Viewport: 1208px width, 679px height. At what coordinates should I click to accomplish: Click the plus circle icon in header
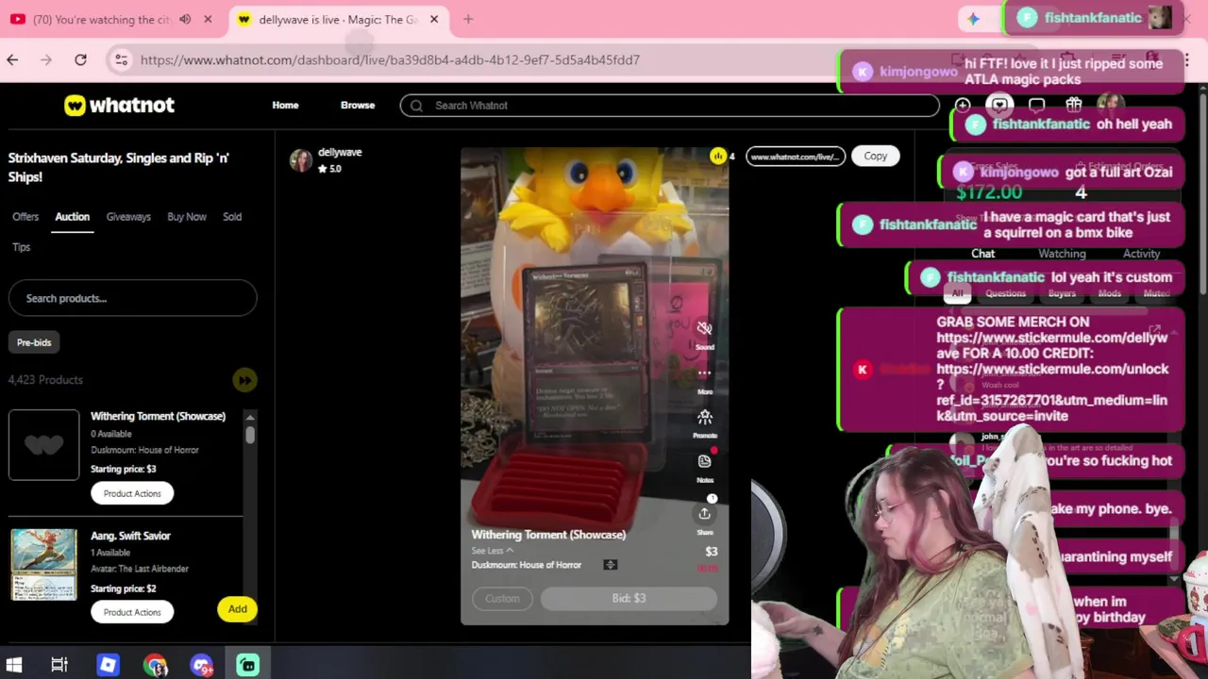click(962, 106)
